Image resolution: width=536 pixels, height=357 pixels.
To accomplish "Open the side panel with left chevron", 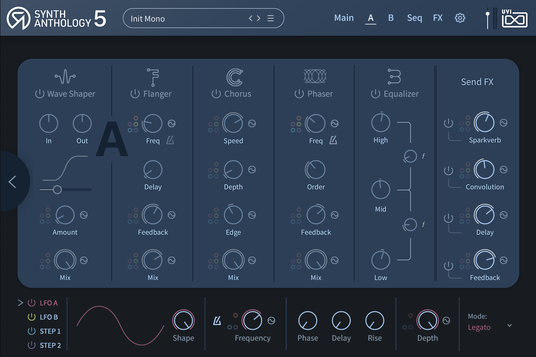I will click(12, 182).
